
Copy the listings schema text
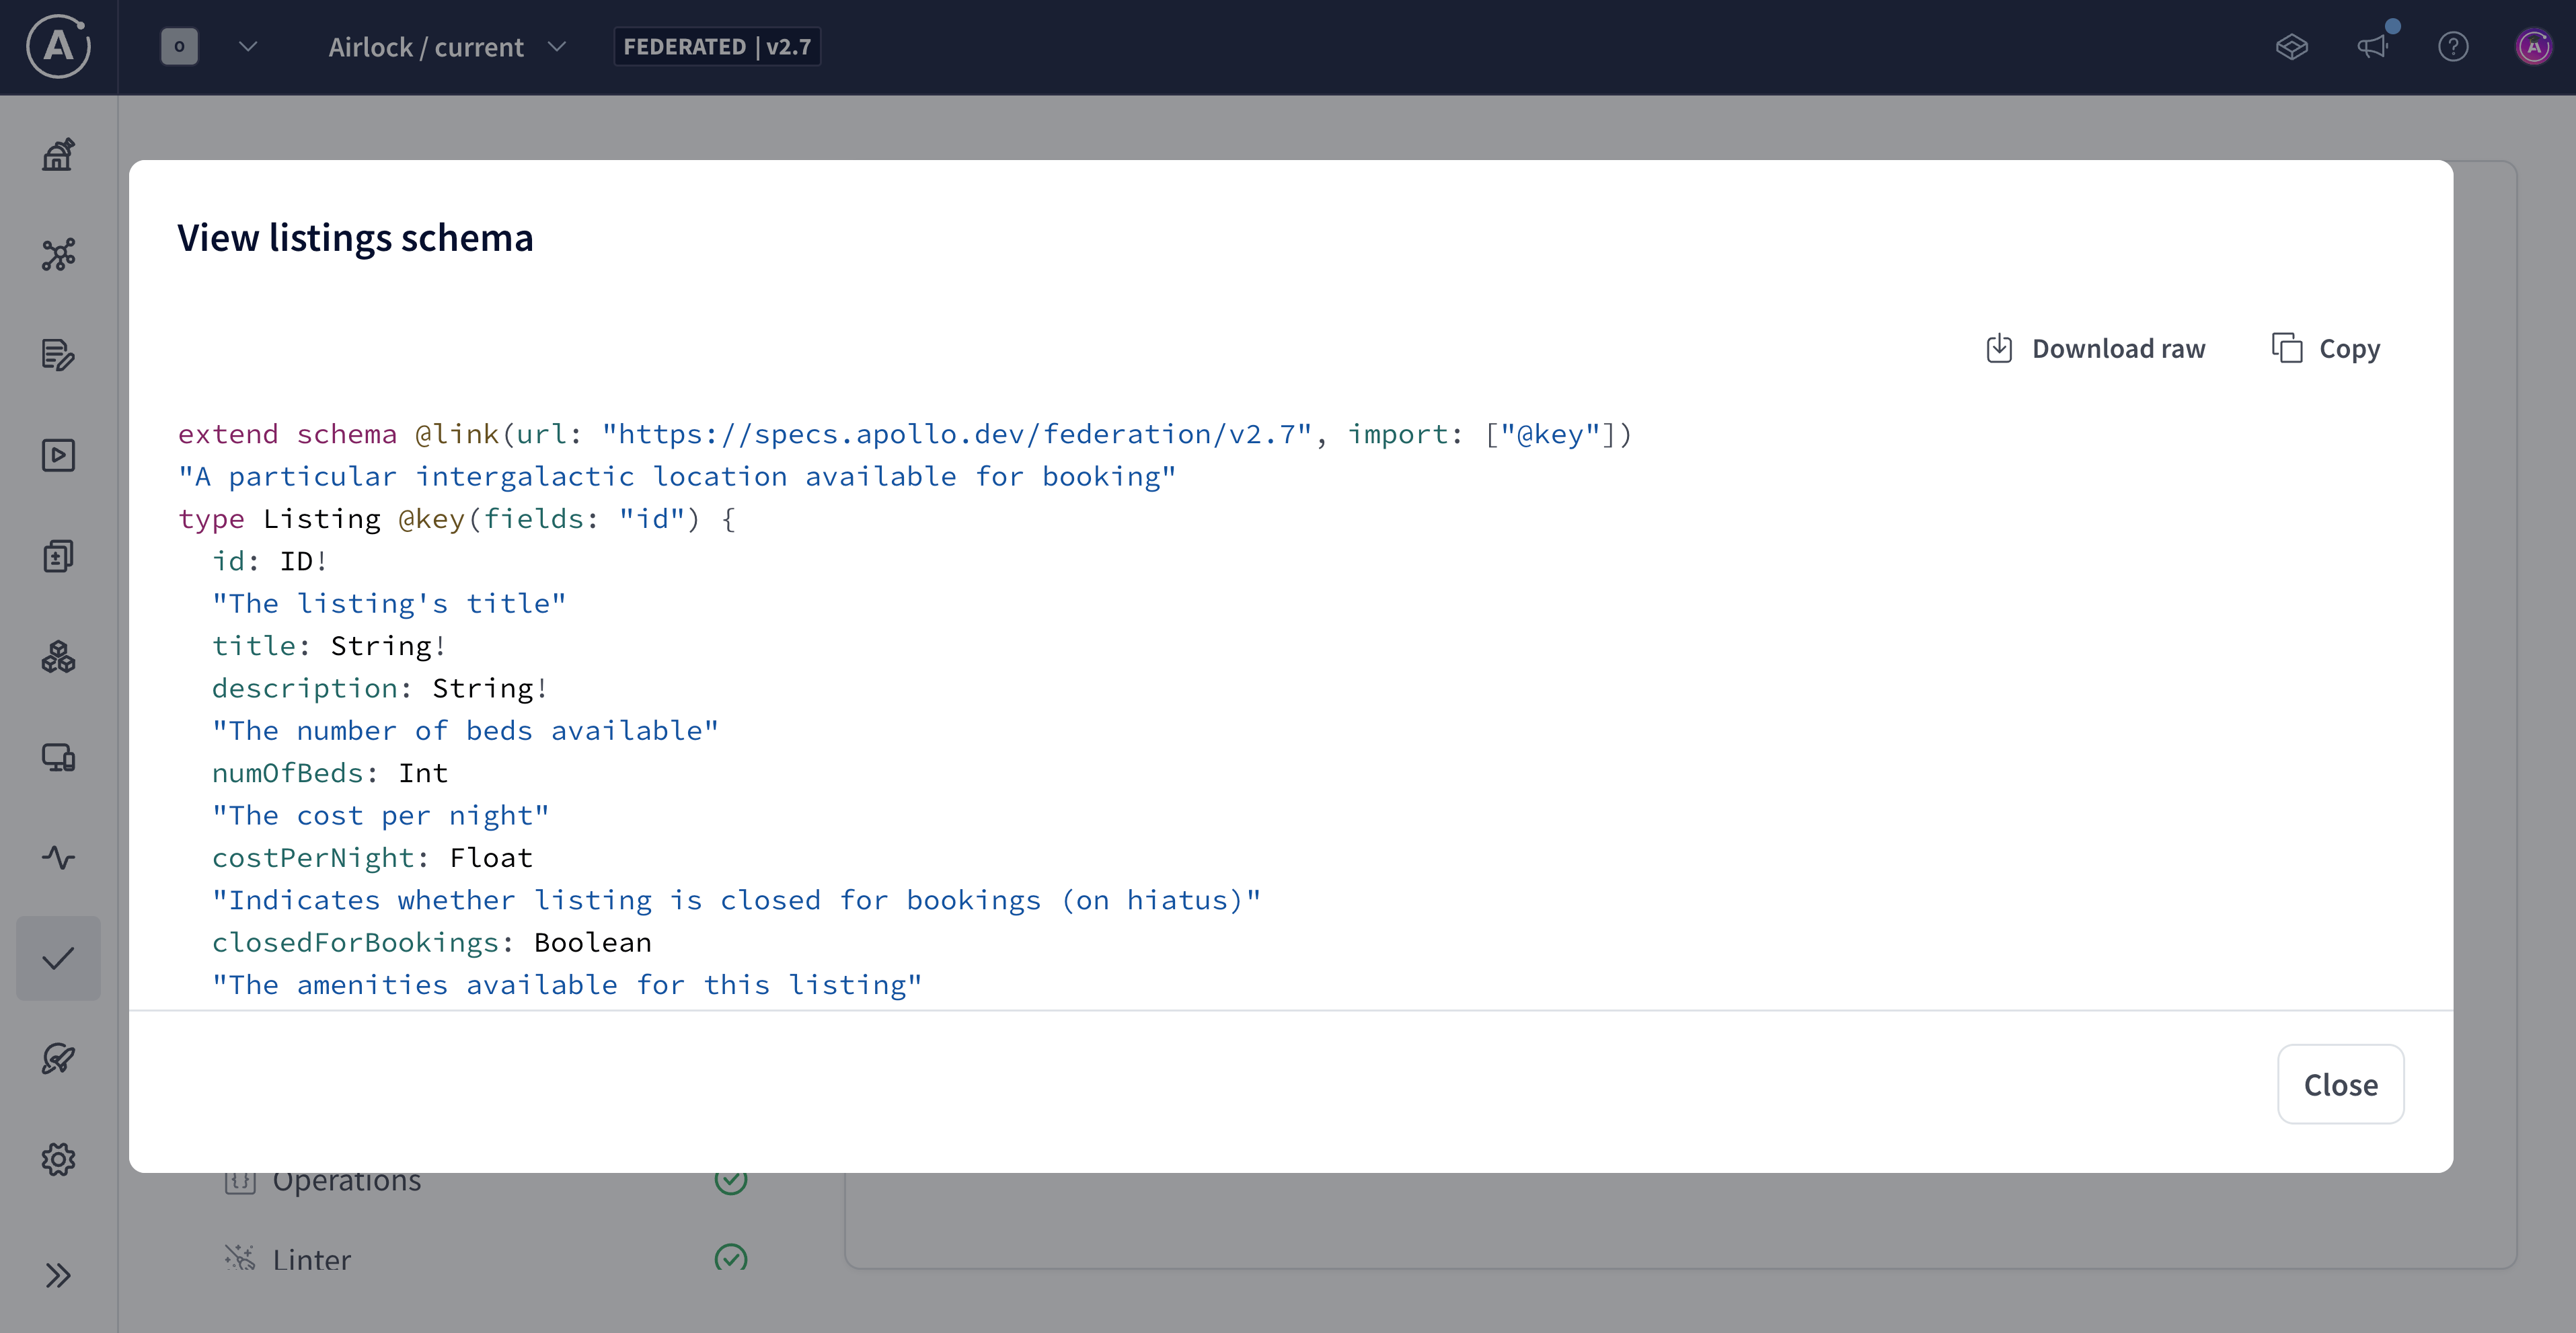pos(2326,348)
